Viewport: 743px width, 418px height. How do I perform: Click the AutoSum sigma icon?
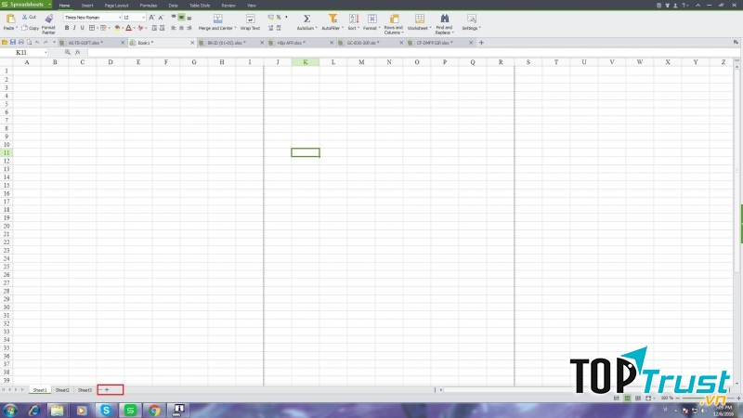pyautogui.click(x=306, y=19)
